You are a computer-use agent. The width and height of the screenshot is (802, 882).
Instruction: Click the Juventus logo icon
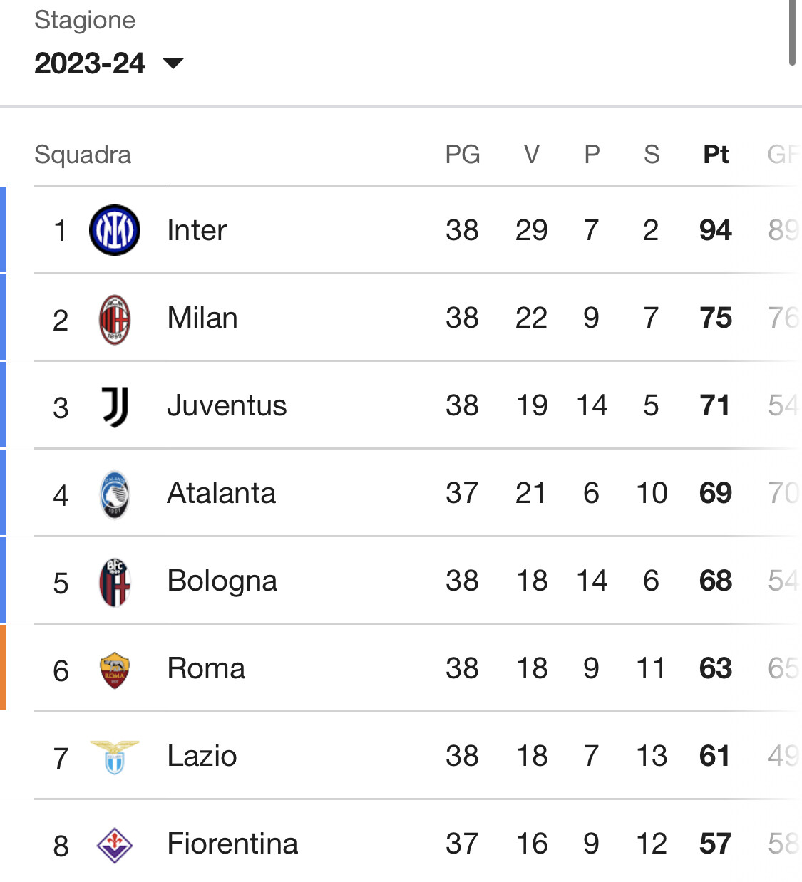click(115, 407)
